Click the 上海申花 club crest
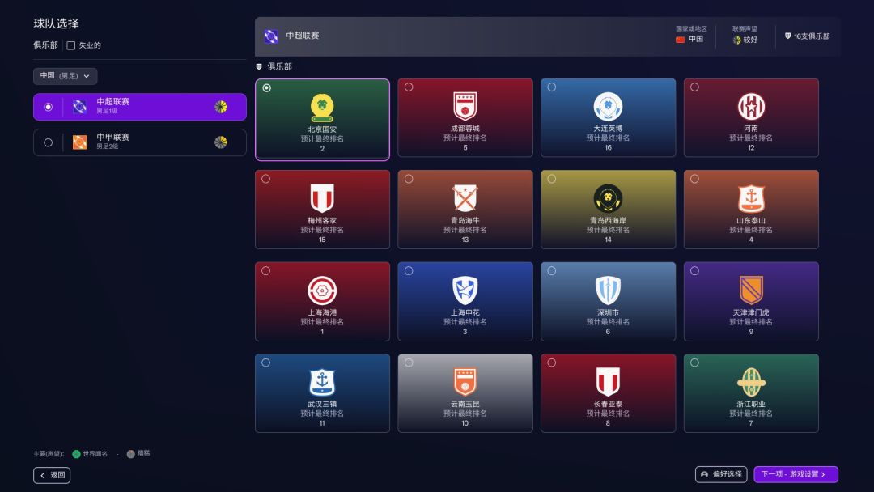Viewport: 874px width, 492px height. pos(465,291)
